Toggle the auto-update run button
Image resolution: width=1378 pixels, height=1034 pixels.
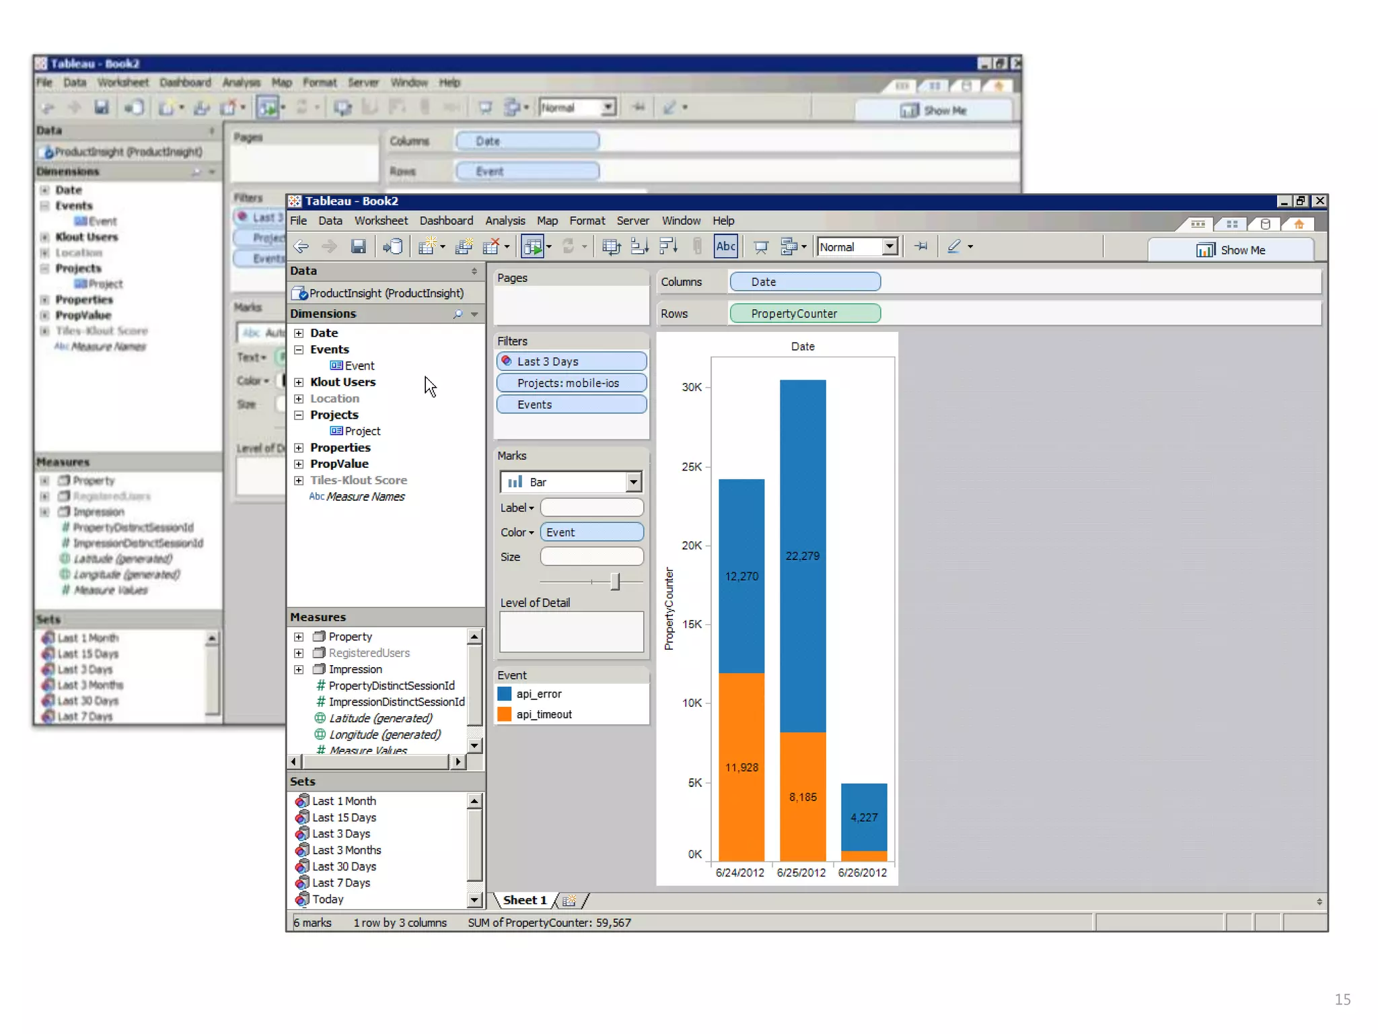pos(533,247)
